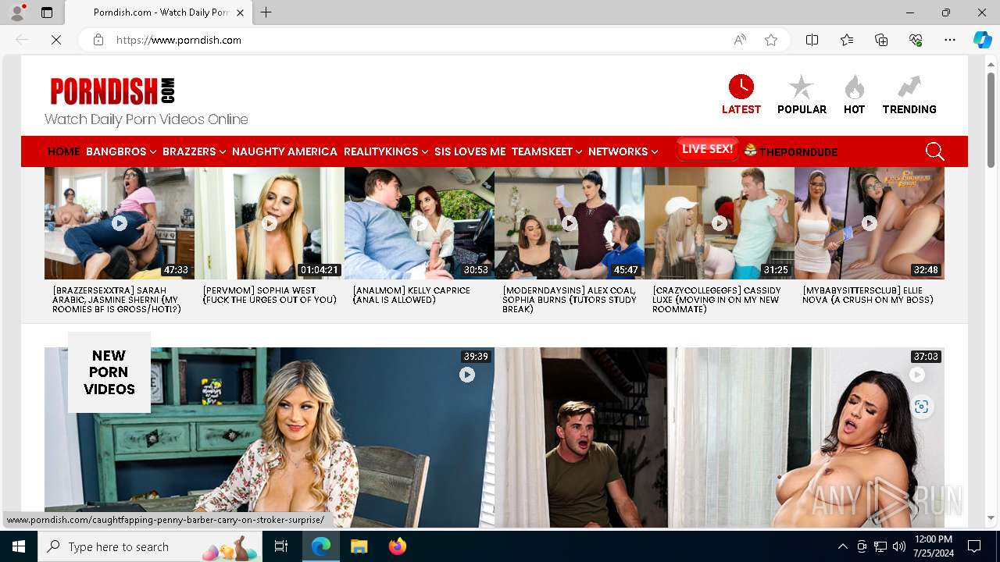This screenshot has height=562, width=1000.
Task: Open thumbnail with 31:25 duration
Action: pyautogui.click(x=720, y=223)
